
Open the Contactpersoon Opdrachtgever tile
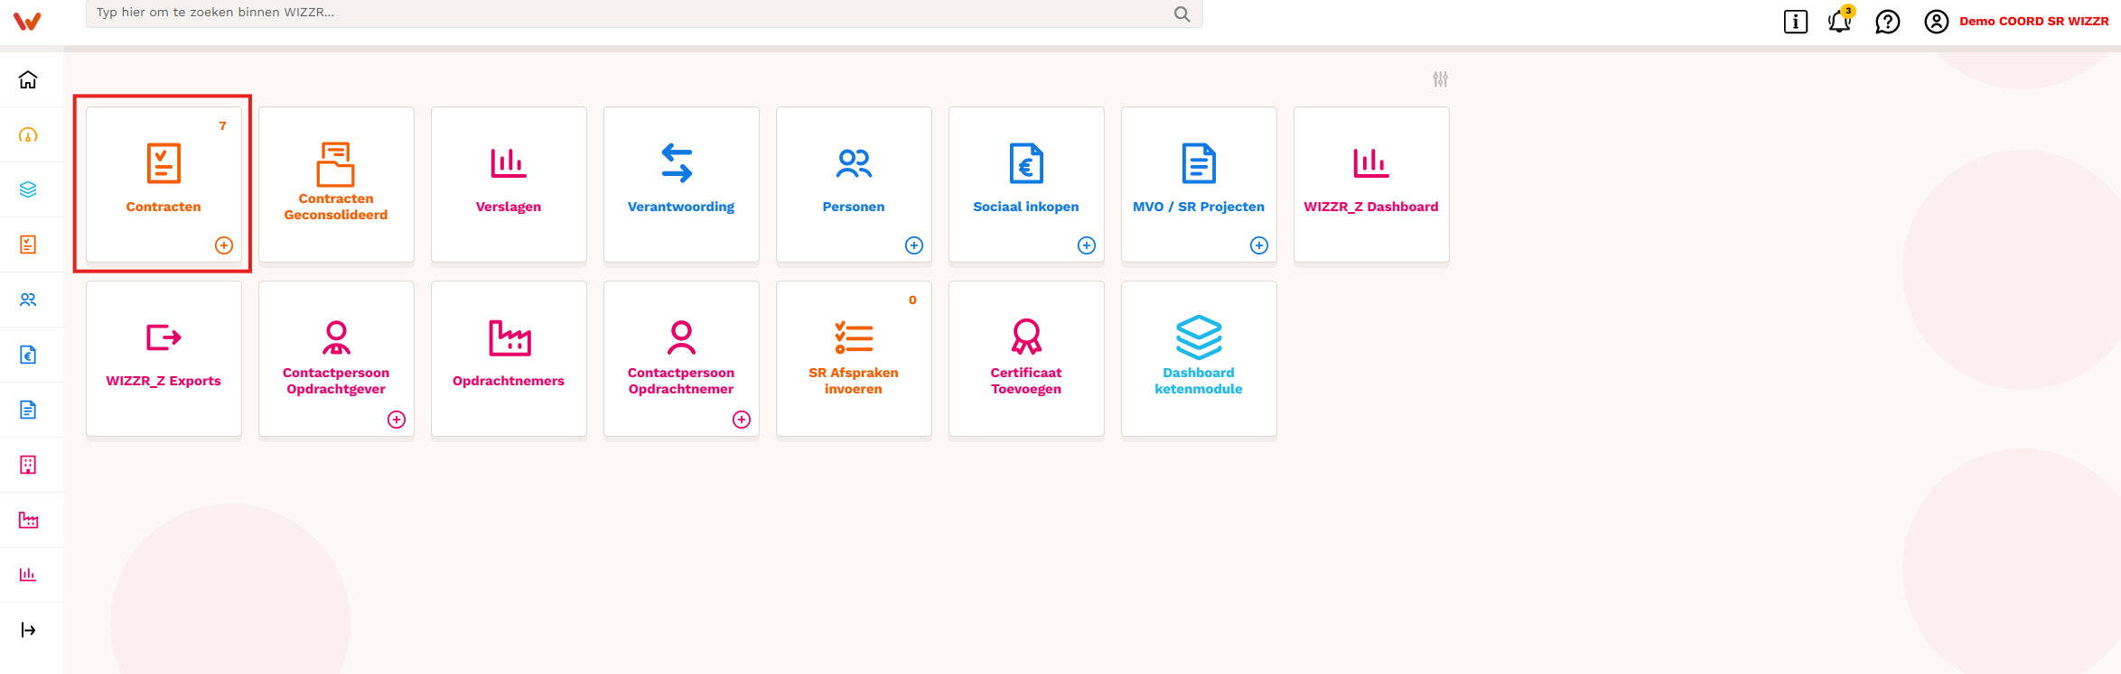[x=336, y=359]
